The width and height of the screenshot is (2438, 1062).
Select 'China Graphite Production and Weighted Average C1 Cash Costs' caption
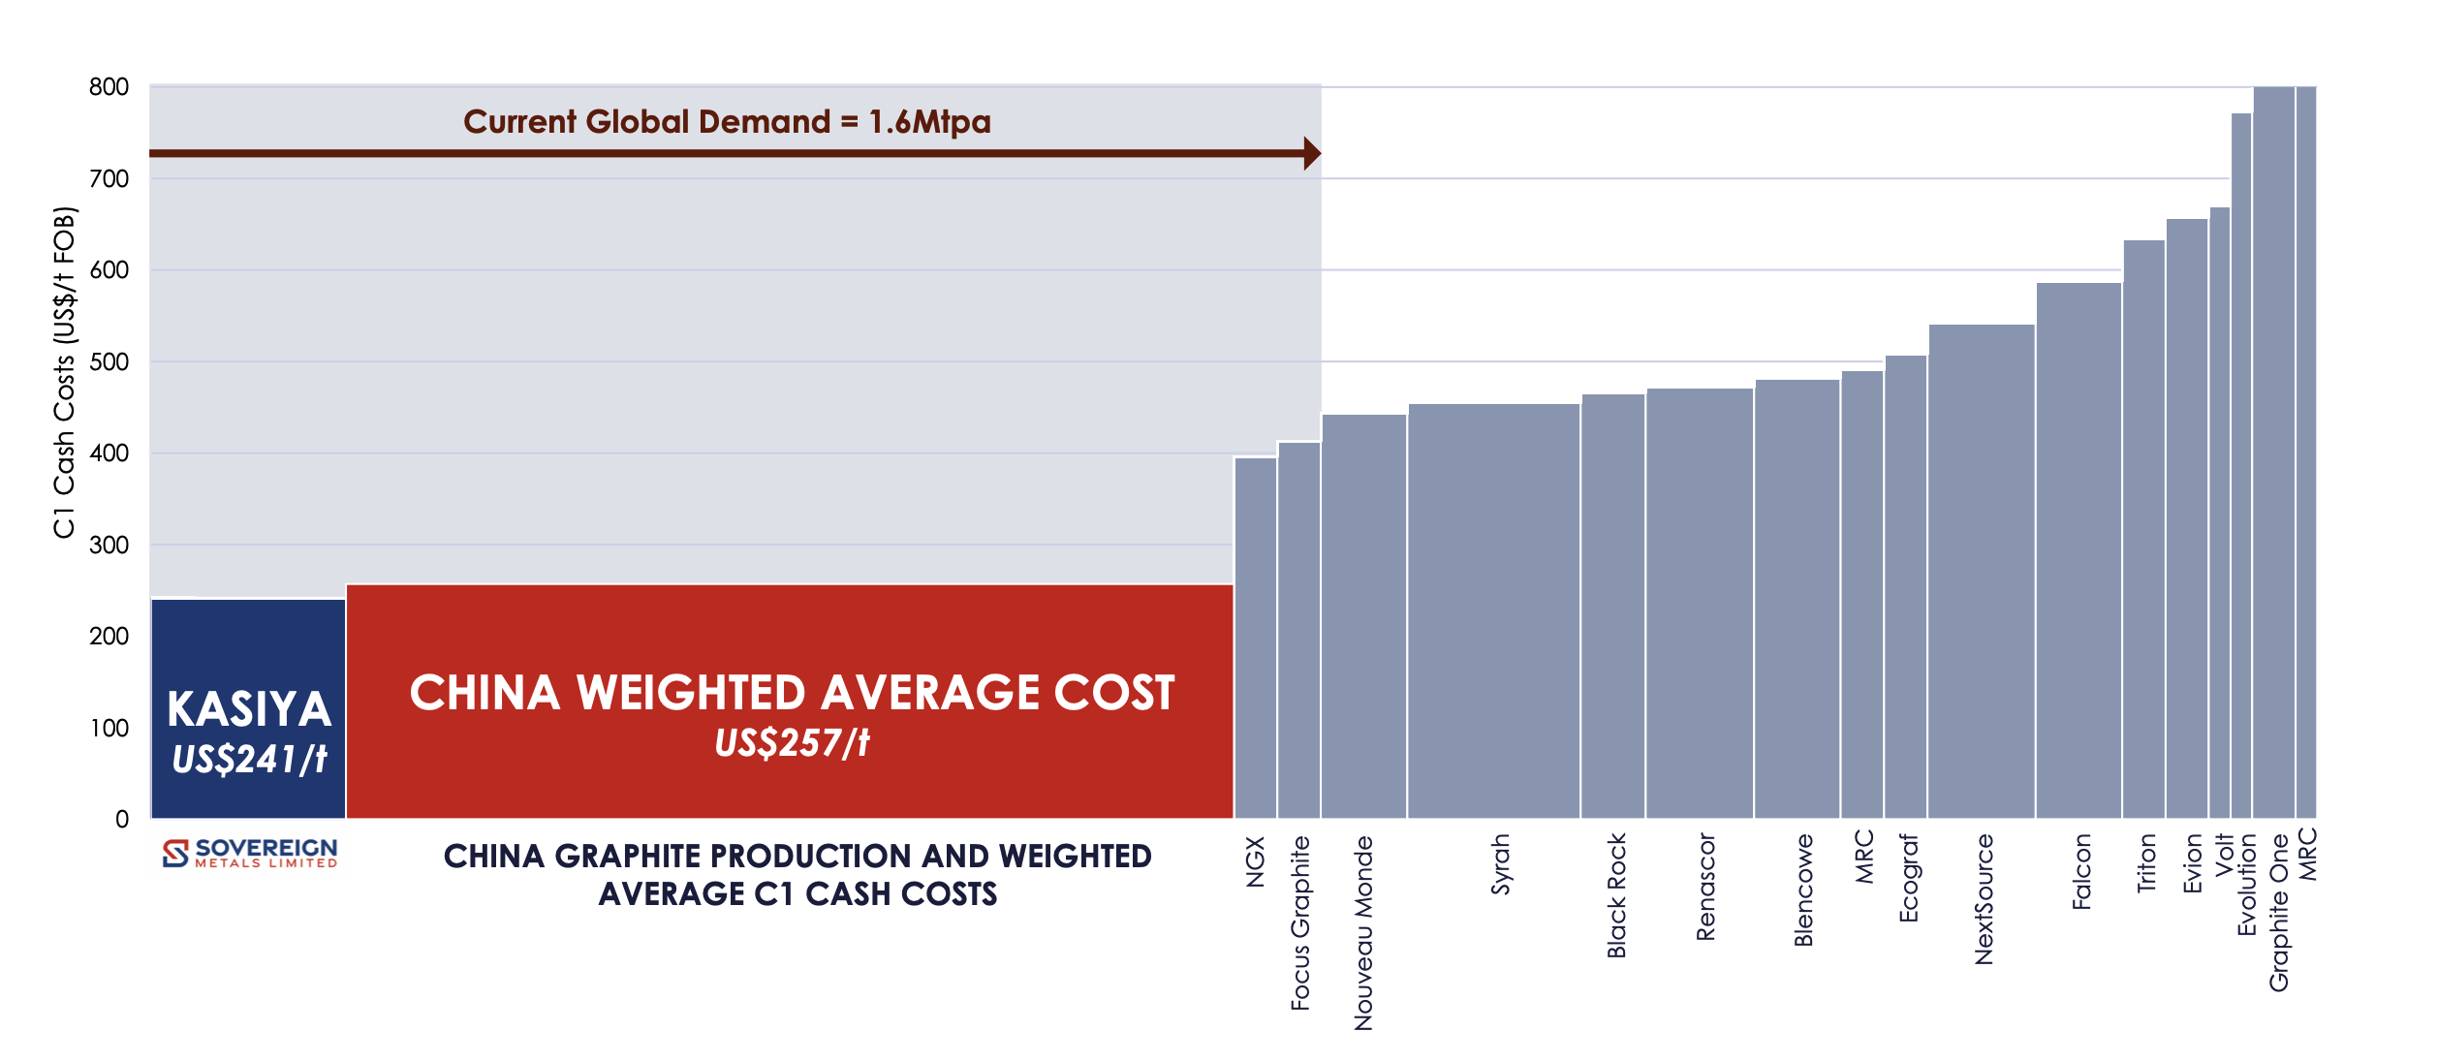tap(797, 874)
